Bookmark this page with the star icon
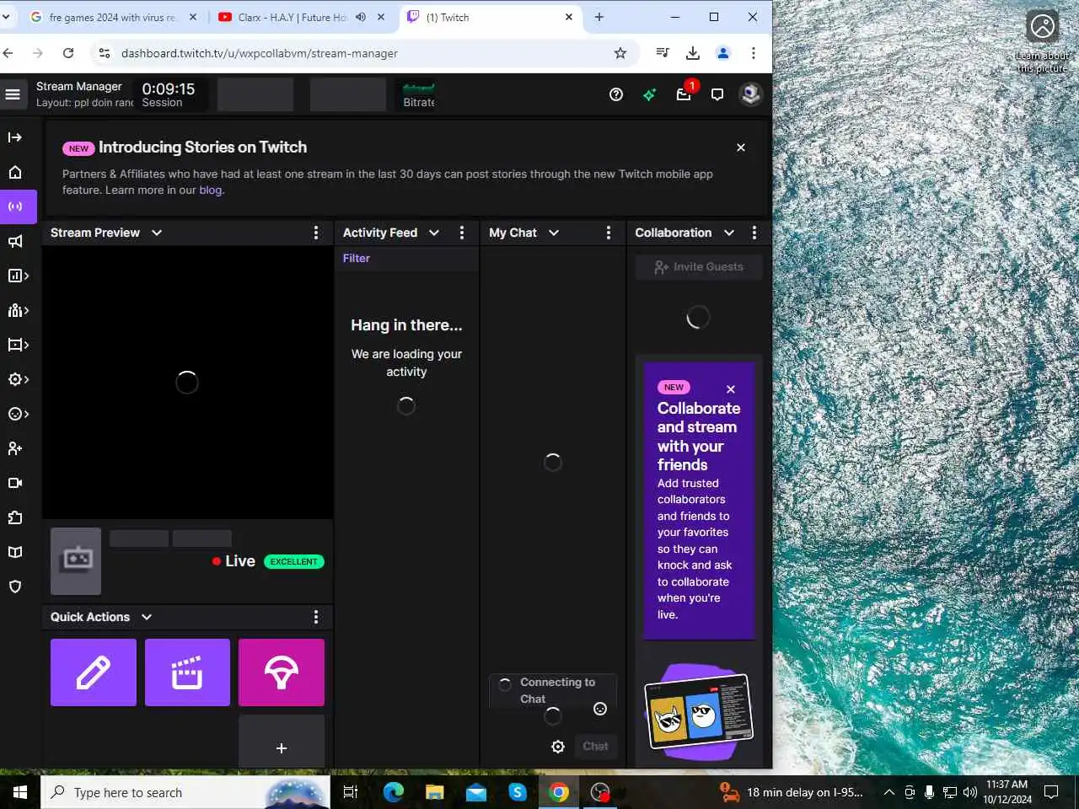This screenshot has width=1079, height=809. 620,53
